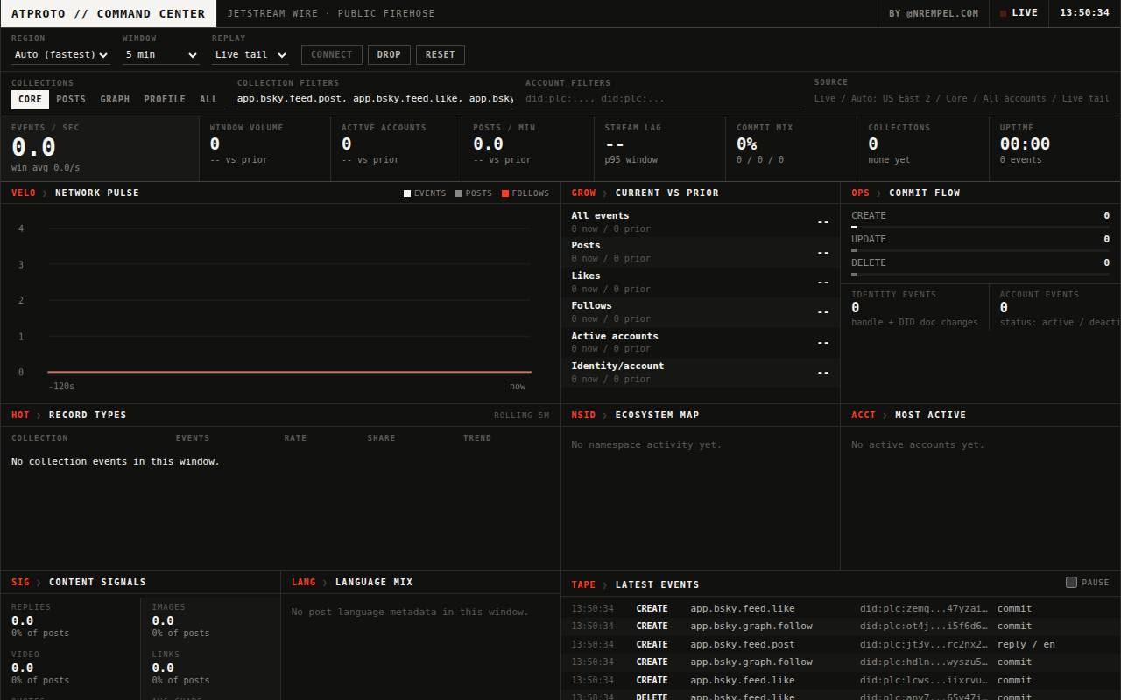Screen dimensions: 1121x700
Task: Open the Window duration dropdown
Action: coord(161,54)
